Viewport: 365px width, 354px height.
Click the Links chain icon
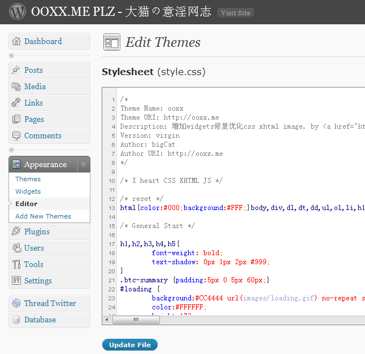tap(16, 103)
